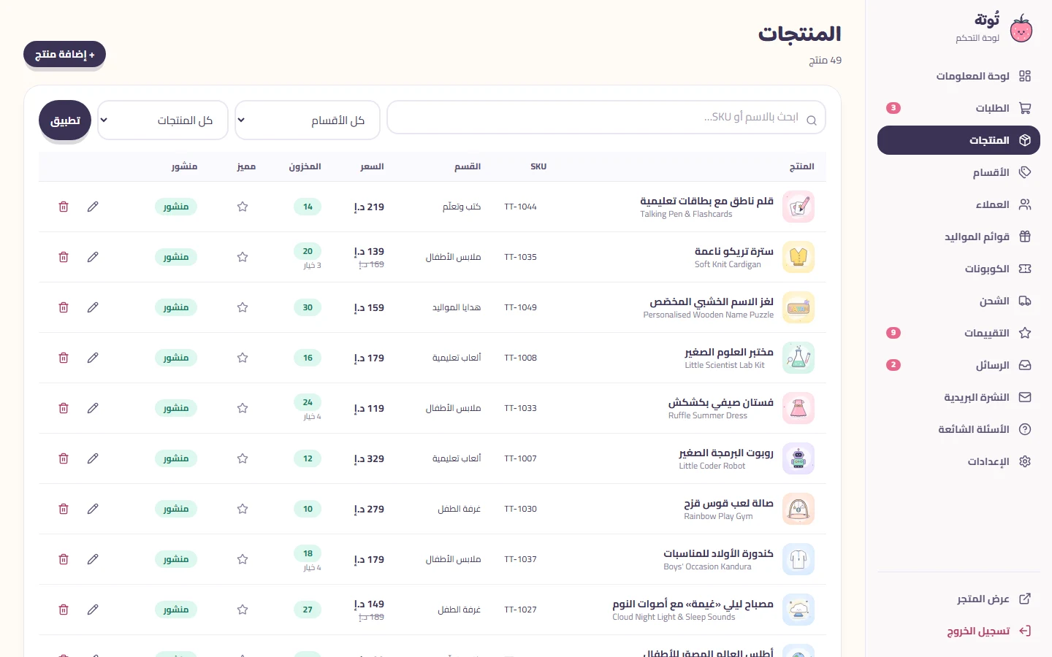
Task: Delete the Talking Pen & Flashcards product
Action: (x=64, y=207)
